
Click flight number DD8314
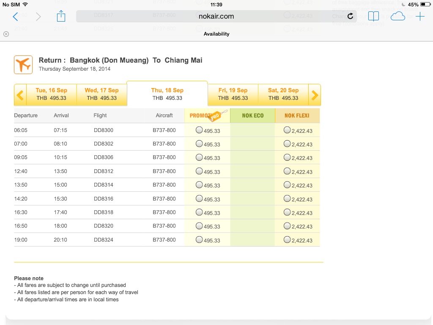pos(104,185)
